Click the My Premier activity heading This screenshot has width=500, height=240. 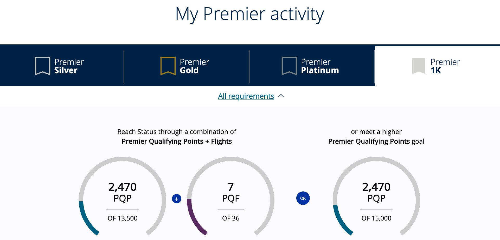point(249,14)
